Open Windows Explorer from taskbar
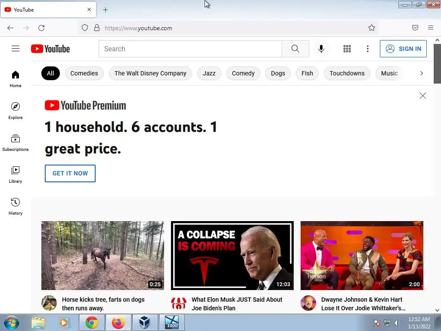441x331 pixels. pyautogui.click(x=38, y=323)
